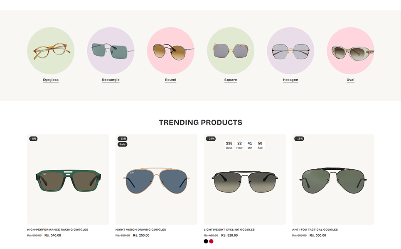Viewport: 401px width, 249px height.
Task: Open the Lightweight Cycling Goggles product image
Action: [x=245, y=180]
